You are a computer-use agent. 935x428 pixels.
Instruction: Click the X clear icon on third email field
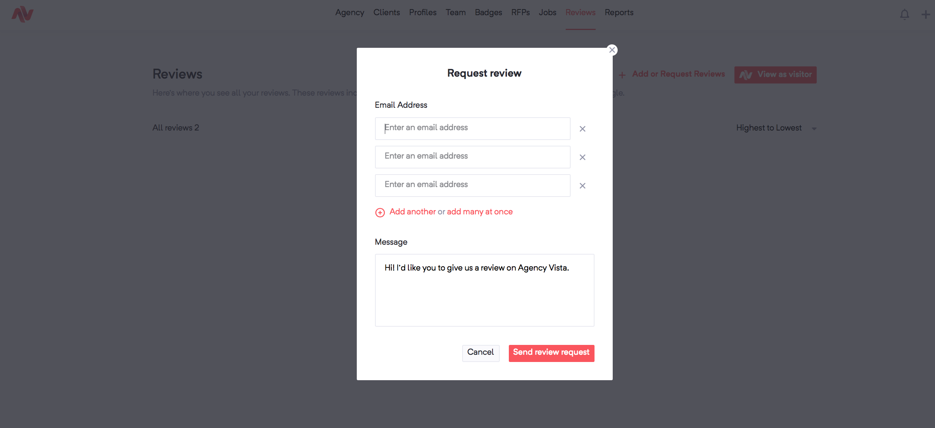583,185
